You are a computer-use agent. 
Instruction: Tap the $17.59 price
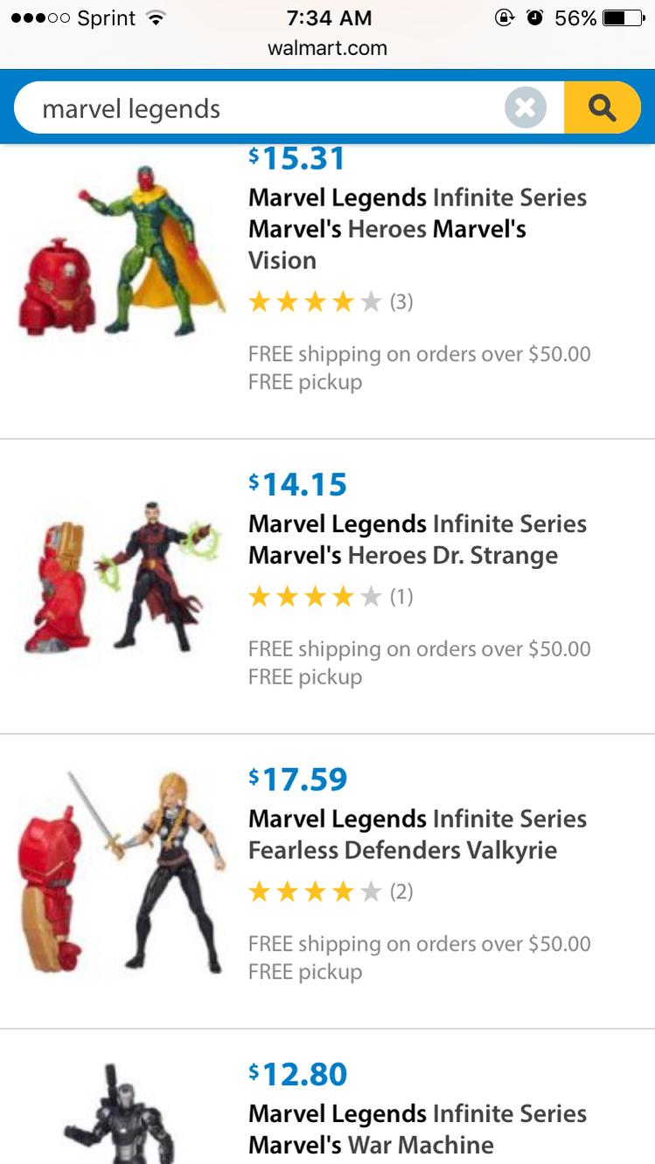tap(297, 779)
